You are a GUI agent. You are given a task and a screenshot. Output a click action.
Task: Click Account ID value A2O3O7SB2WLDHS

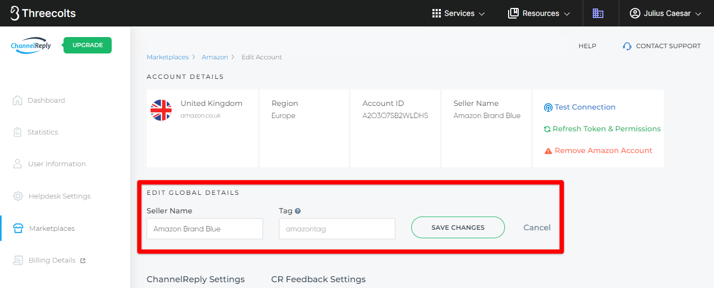pyautogui.click(x=395, y=115)
